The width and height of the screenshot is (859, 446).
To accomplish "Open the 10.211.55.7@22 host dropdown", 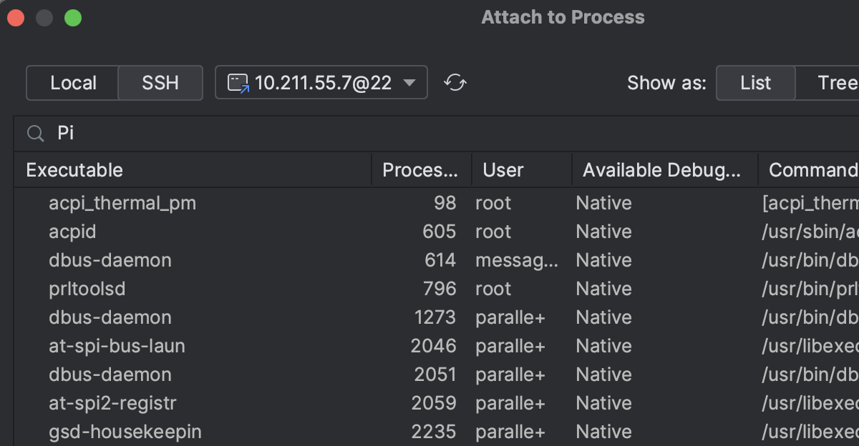I will coord(409,83).
